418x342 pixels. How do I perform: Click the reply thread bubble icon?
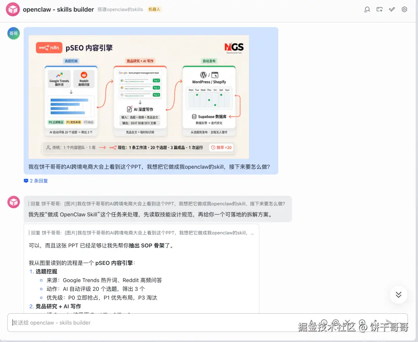click(26, 181)
